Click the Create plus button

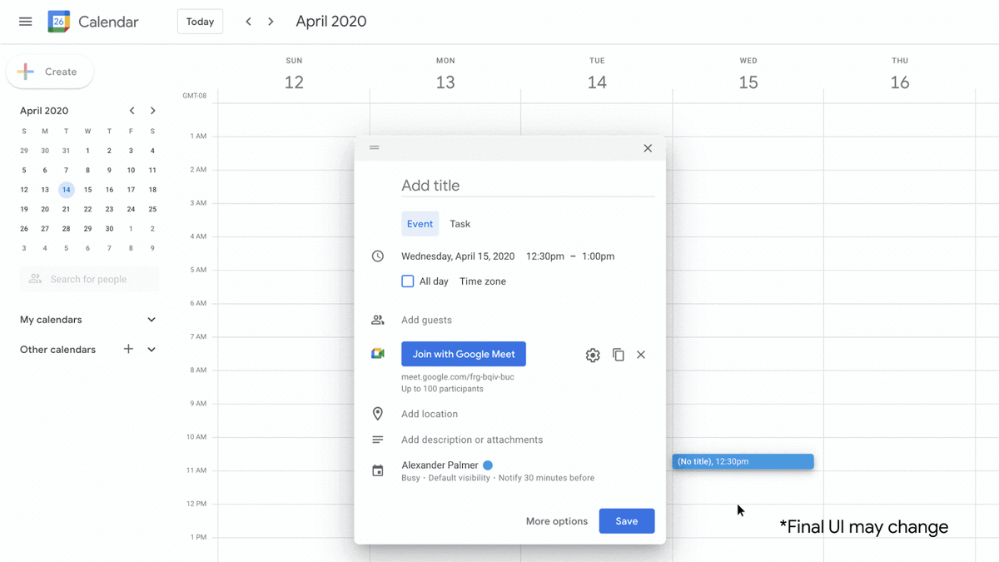click(50, 72)
